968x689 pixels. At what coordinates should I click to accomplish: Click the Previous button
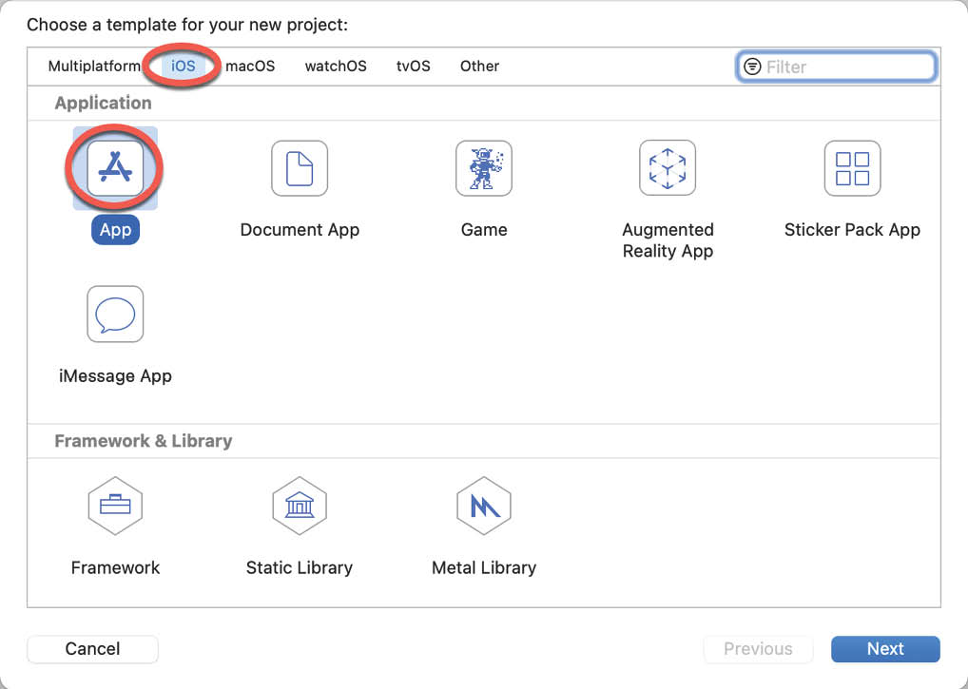pos(758,649)
